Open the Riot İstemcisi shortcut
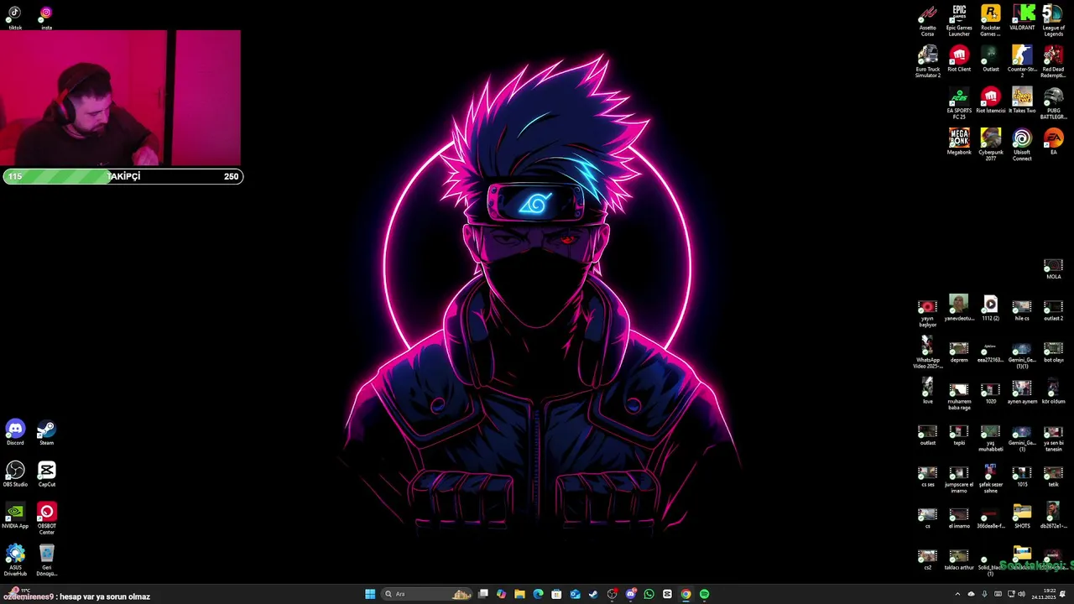1074x604 pixels. click(x=991, y=101)
